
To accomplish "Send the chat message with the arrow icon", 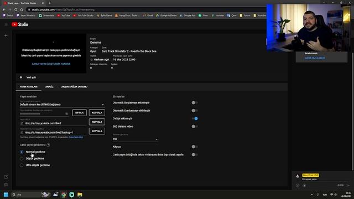I will click(348, 186).
